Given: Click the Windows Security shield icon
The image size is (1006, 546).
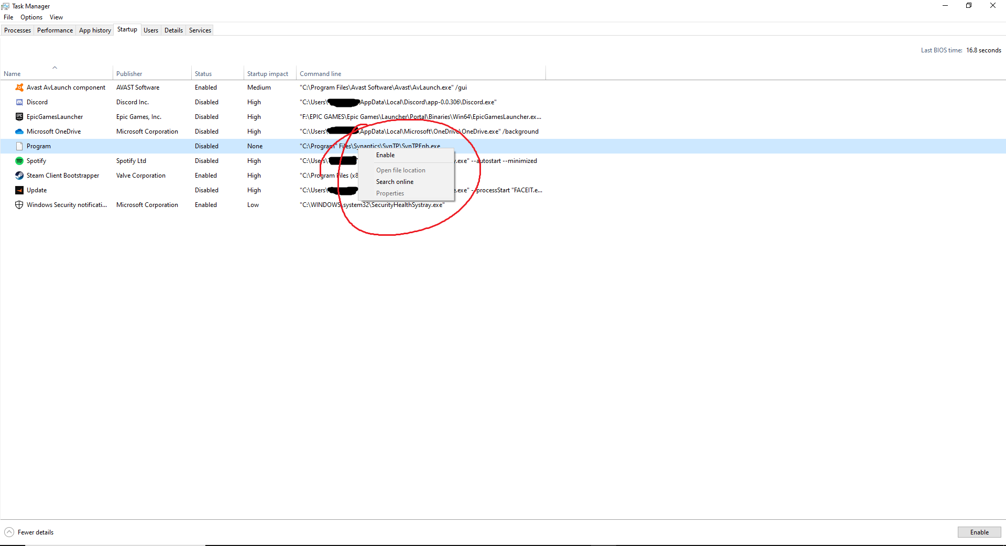Looking at the screenshot, I should coord(19,205).
